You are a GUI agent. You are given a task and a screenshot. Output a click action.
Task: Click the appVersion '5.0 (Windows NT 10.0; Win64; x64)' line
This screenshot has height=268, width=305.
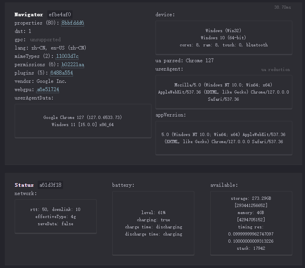click(201, 134)
